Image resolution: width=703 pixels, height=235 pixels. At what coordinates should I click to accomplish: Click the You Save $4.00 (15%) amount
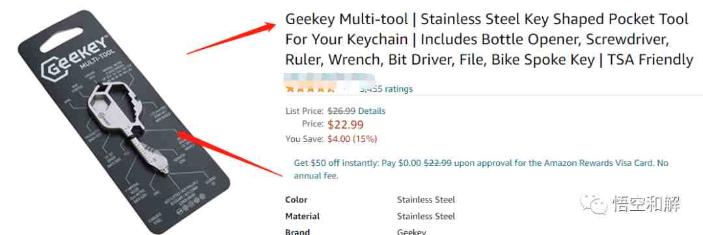[352, 139]
